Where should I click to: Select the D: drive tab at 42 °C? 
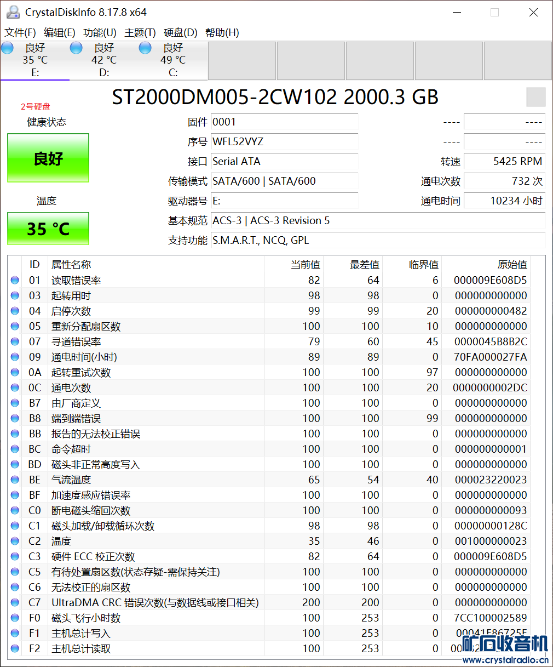103,60
